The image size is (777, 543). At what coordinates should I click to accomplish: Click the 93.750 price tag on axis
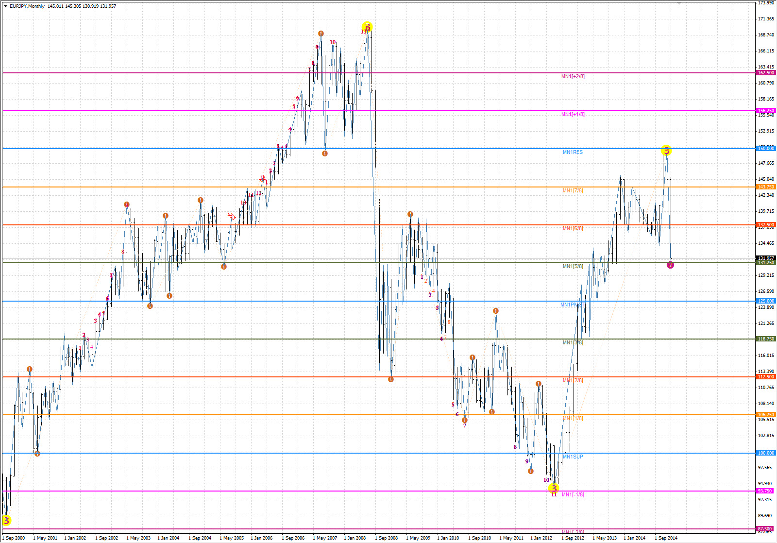pyautogui.click(x=765, y=491)
